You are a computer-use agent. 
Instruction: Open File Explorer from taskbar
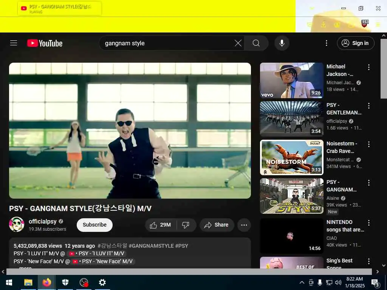[28, 282]
